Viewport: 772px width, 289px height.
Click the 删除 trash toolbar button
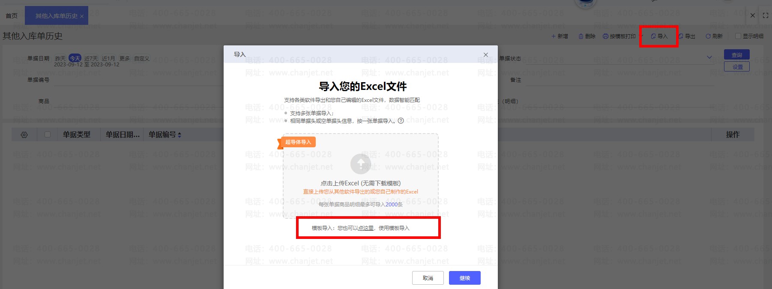click(587, 36)
